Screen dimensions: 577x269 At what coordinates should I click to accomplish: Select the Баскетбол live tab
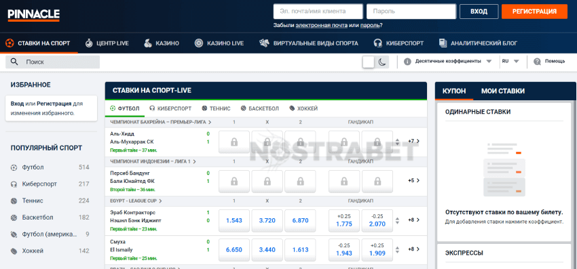[260, 108]
